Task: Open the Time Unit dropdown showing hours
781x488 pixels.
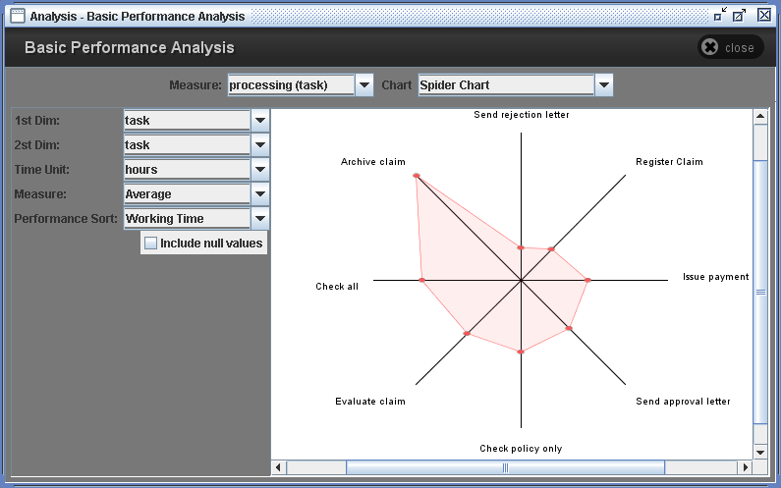Action: 260,170
